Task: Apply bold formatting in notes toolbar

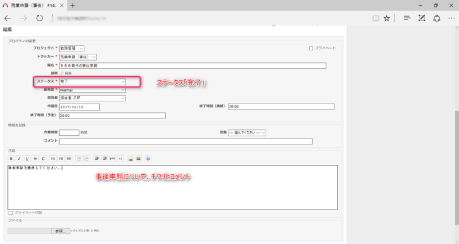Action: coord(11,159)
